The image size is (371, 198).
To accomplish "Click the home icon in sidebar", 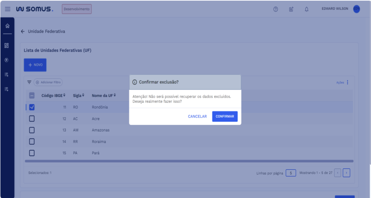I will (x=7, y=26).
